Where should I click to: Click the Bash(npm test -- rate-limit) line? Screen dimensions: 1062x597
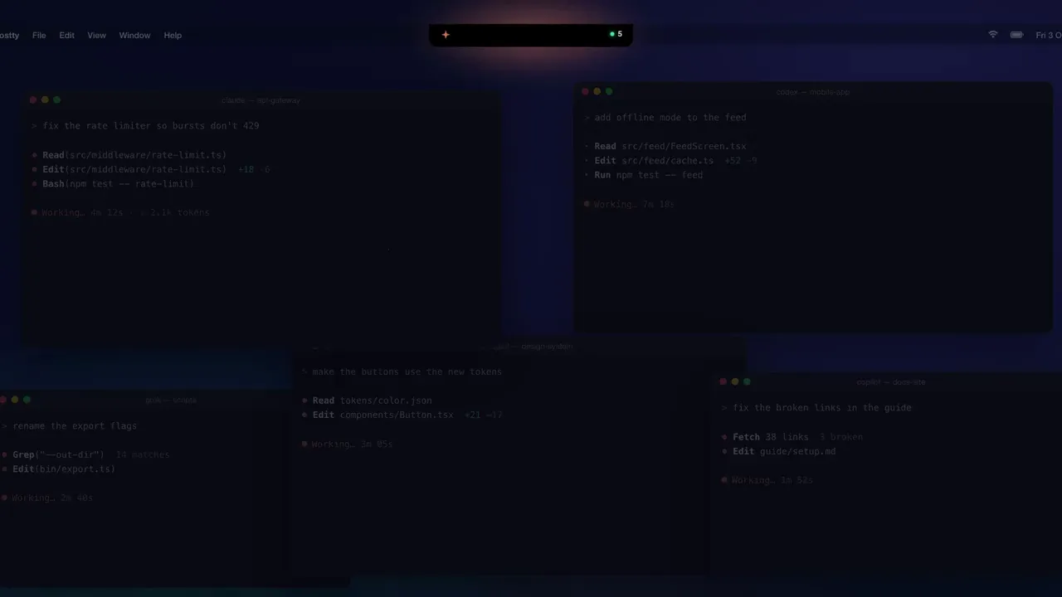tap(114, 184)
